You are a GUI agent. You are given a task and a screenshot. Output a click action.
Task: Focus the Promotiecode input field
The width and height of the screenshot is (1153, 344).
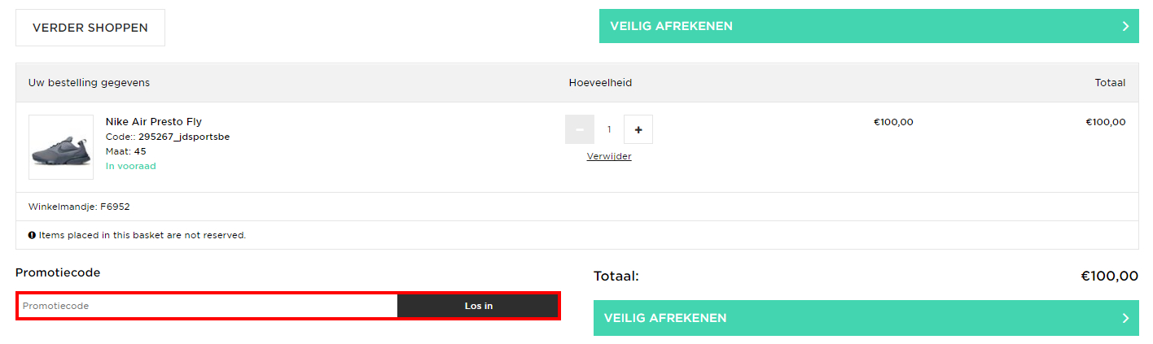click(208, 306)
